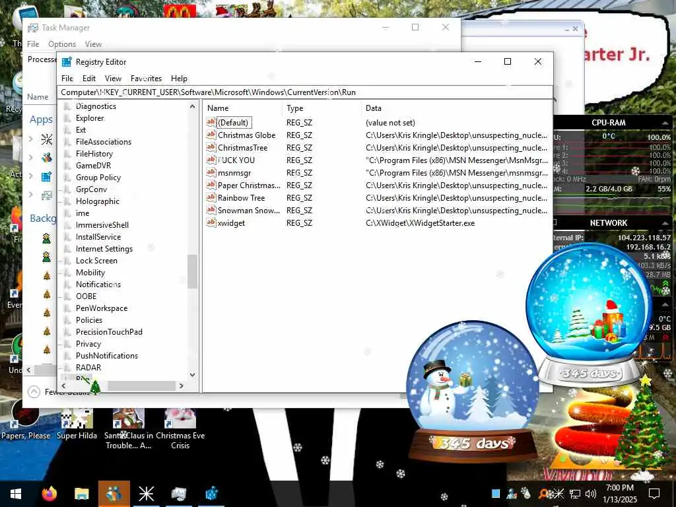Switch to snowflake app on taskbar
This screenshot has width=676, height=507.
pos(146,494)
